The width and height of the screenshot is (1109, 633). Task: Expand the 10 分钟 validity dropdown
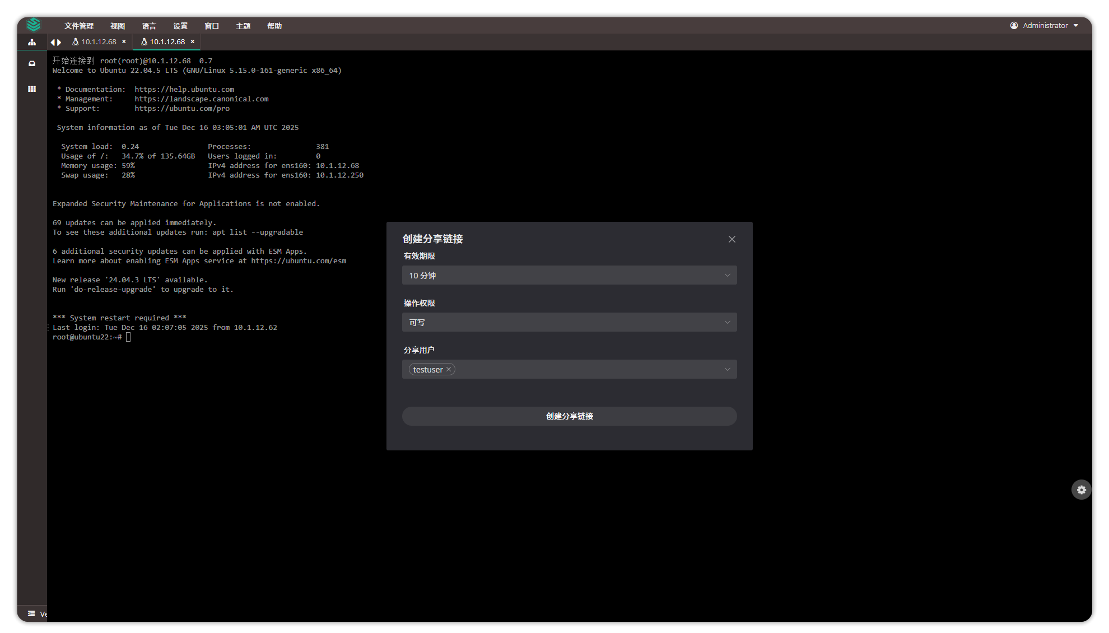(569, 275)
